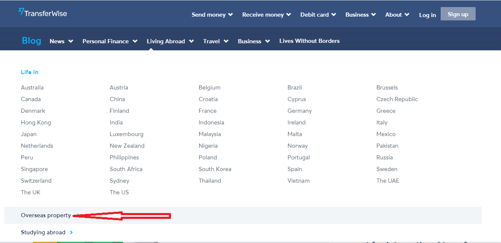The height and width of the screenshot is (243, 501).
Task: Open the About dropdown
Action: coord(397,15)
